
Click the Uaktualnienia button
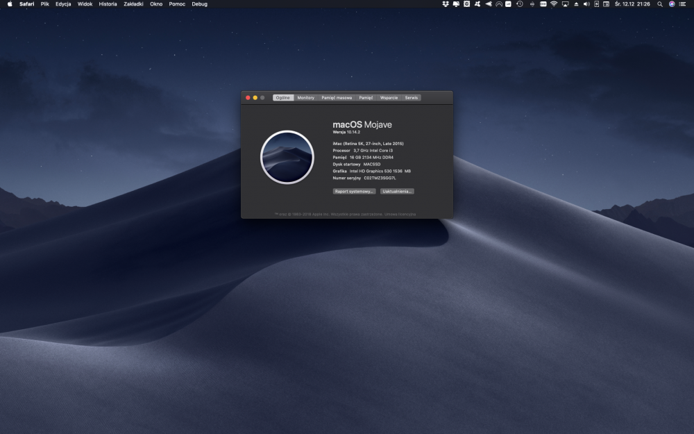(x=397, y=192)
